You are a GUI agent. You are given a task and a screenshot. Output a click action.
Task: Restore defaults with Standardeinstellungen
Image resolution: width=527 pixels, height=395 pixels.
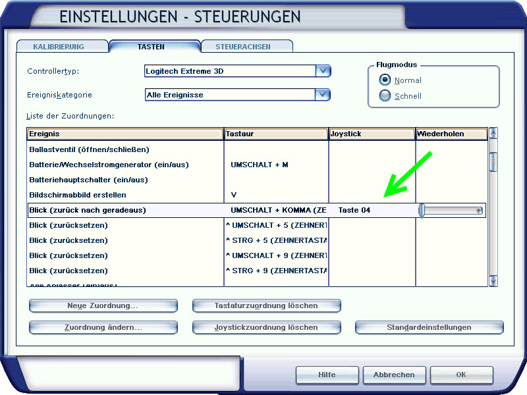pos(429,327)
